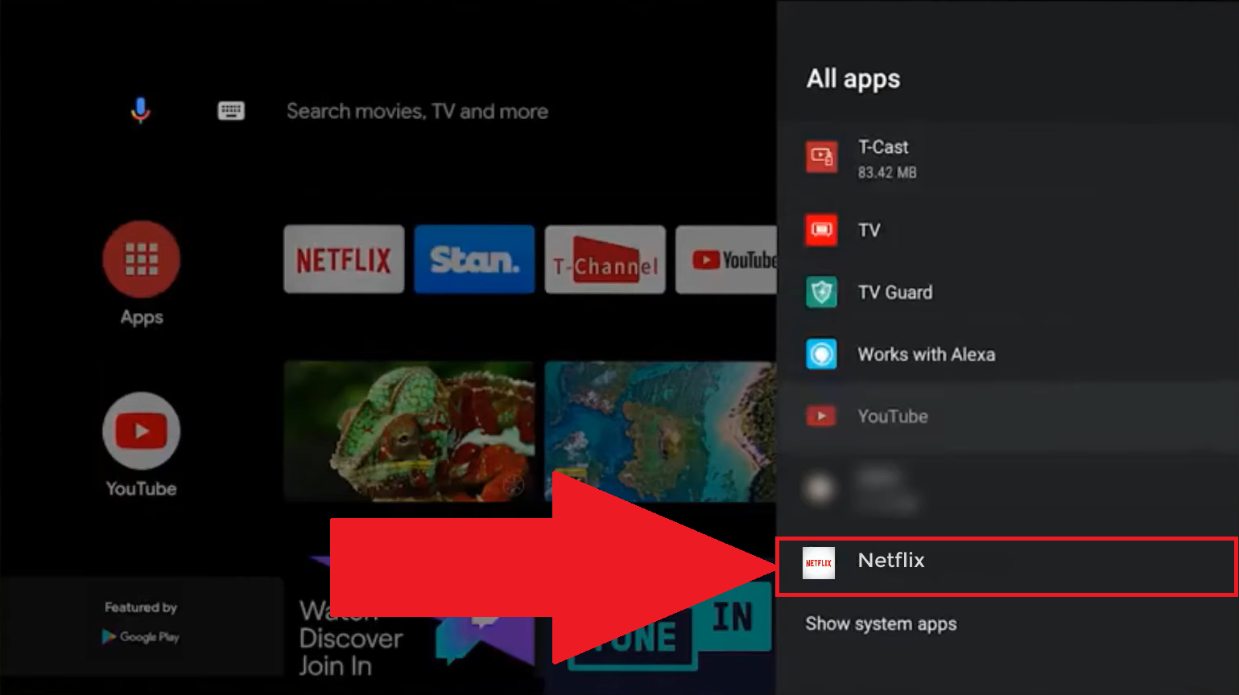
Task: Select Netflix in the All apps list
Action: 1006,566
